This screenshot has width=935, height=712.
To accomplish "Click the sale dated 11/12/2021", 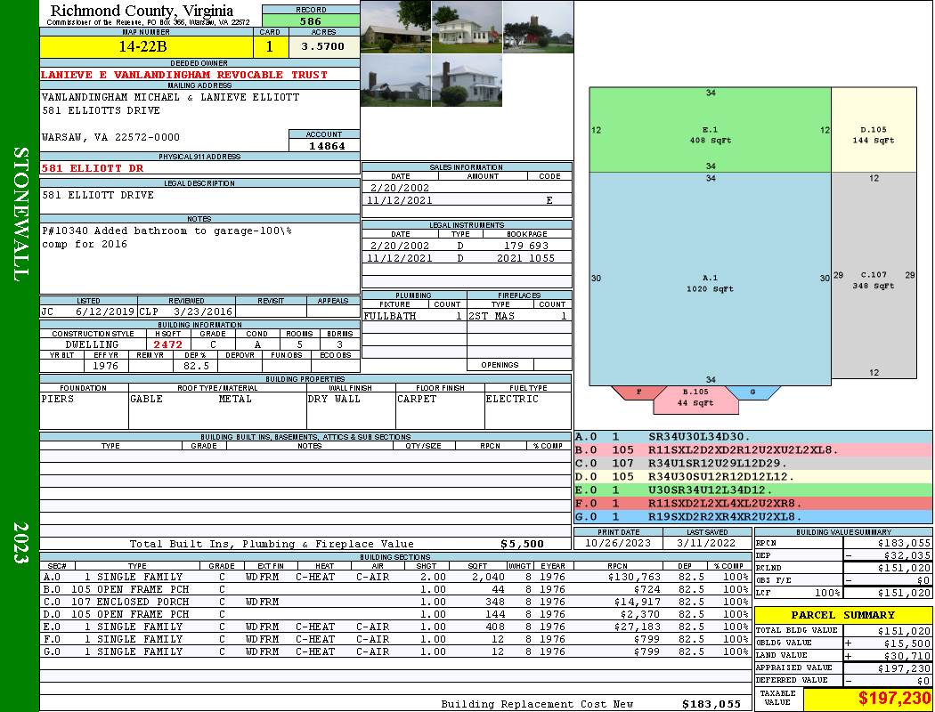I will 467,200.
